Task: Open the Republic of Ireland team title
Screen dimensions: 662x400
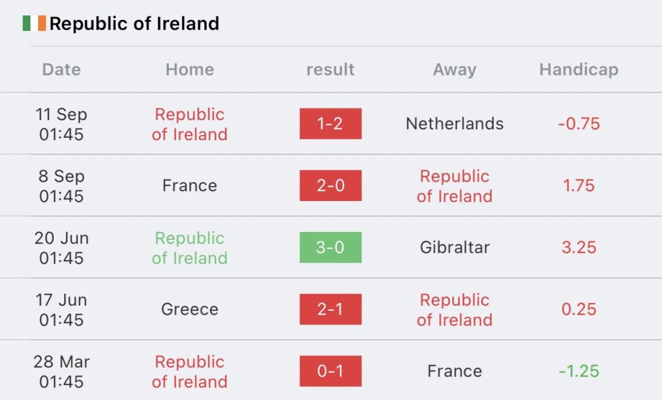Action: click(x=134, y=24)
